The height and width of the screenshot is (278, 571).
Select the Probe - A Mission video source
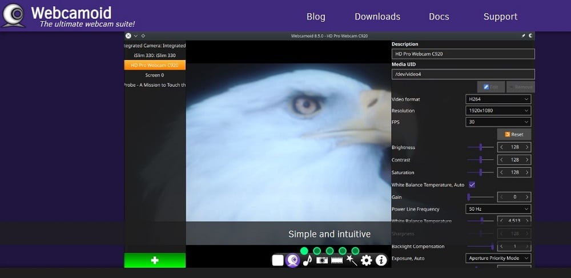[x=155, y=85]
